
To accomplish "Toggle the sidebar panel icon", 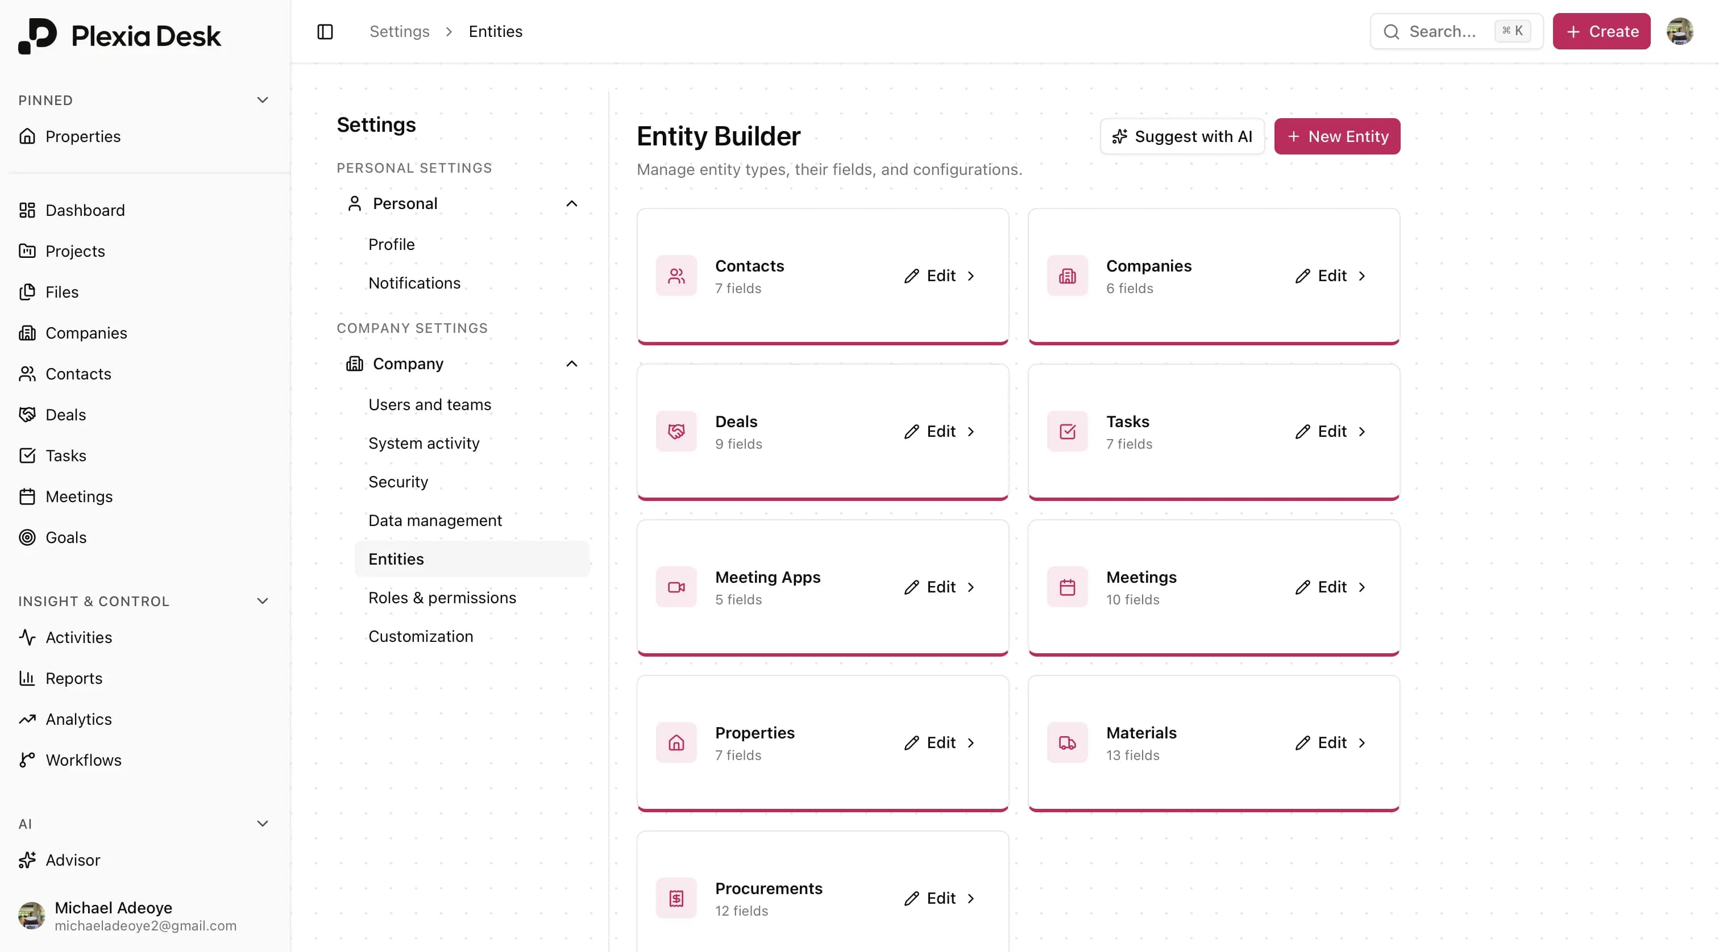I will point(325,31).
